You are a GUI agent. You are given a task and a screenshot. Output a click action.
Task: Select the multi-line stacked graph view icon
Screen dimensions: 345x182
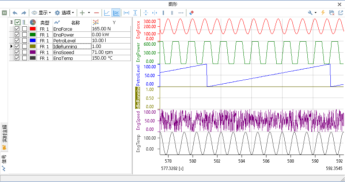coord(116,12)
